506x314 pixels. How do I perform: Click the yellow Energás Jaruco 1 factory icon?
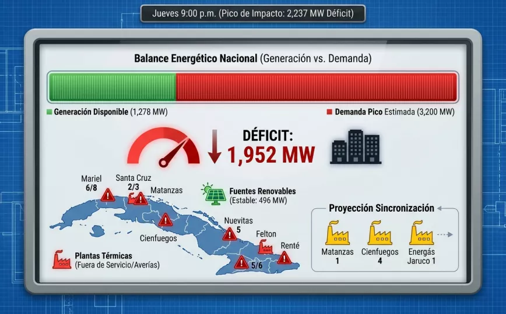pos(421,233)
